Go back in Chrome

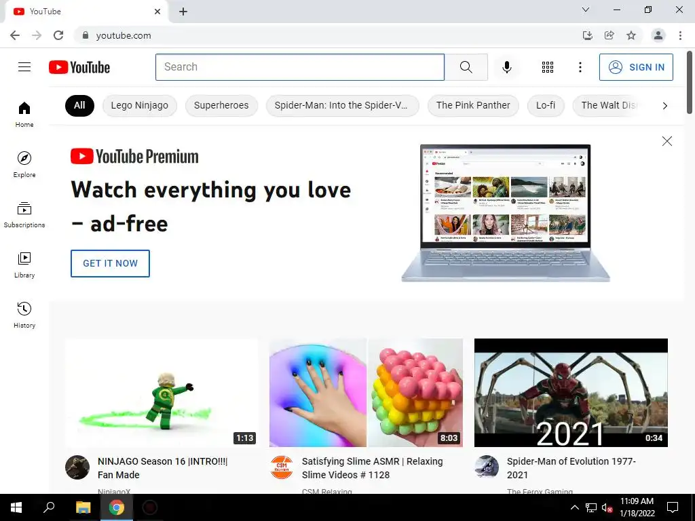tap(15, 35)
